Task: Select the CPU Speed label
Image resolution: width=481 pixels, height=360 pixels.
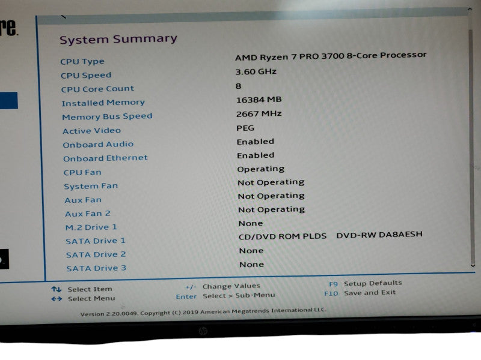Action: point(86,76)
